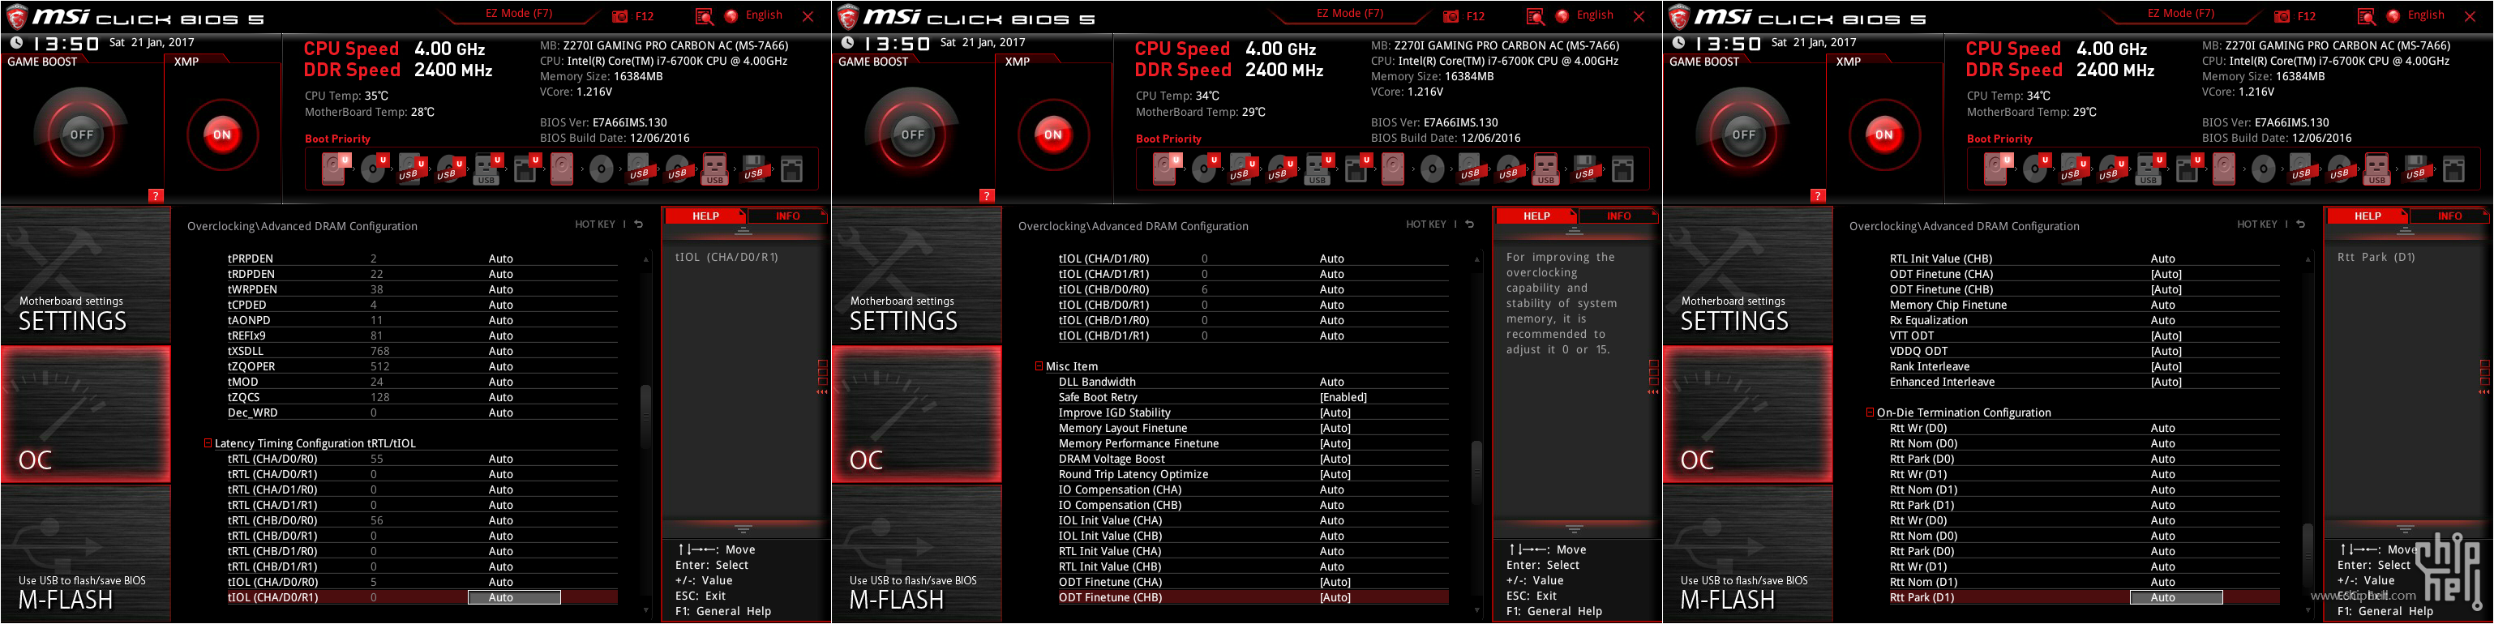Click the MSI dragon shield logo in middle screen
This screenshot has height=624, width=2494.
(x=848, y=17)
